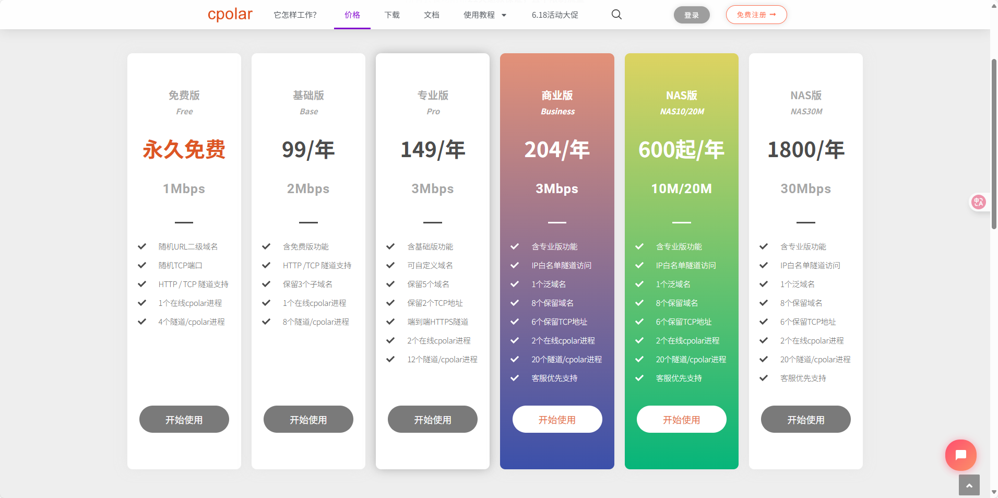This screenshot has width=998, height=498.
Task: Click the 12个隧道/cpolar进程 feature text
Action: click(442, 359)
